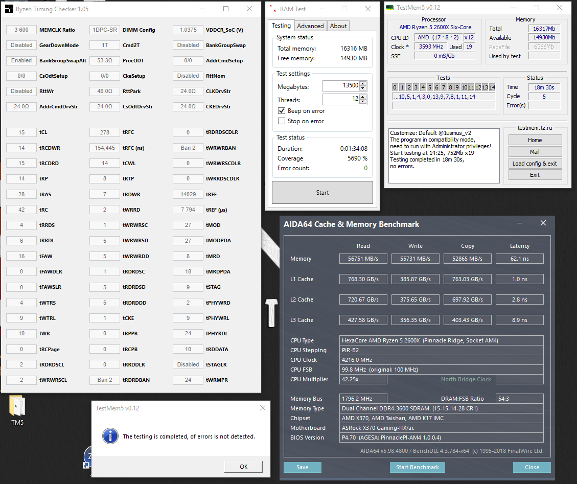Click the Threads input field
Image resolution: width=577 pixels, height=484 pixels.
(x=341, y=99)
